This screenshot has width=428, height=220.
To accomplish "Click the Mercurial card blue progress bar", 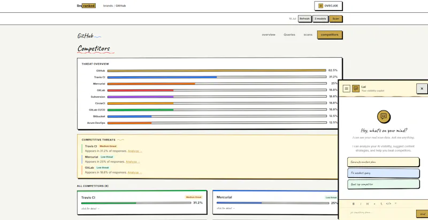I will [x=273, y=203].
